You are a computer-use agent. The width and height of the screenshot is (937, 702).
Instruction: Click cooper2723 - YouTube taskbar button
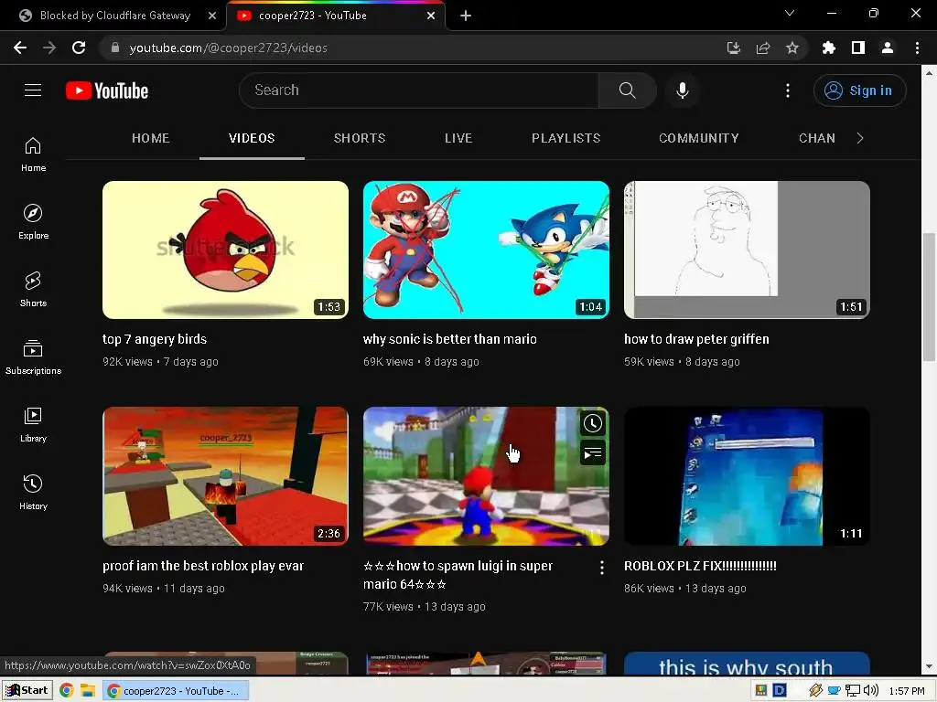click(x=176, y=691)
